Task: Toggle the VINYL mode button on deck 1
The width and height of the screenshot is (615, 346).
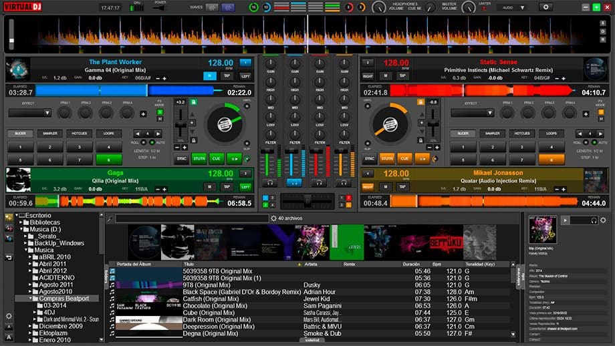Action: [x=247, y=106]
